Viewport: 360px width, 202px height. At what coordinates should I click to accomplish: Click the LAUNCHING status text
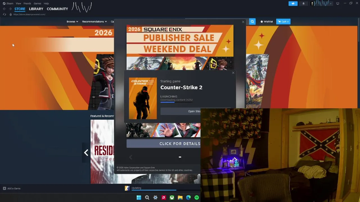click(x=169, y=97)
